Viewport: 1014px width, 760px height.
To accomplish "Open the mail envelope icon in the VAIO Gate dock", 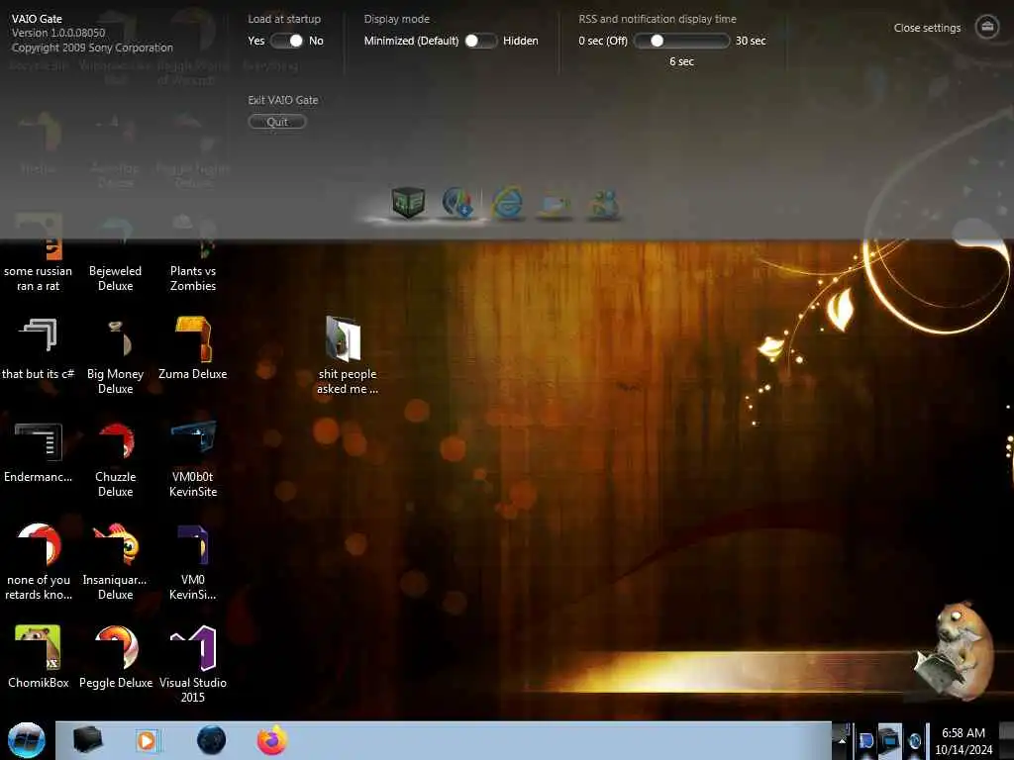I will click(x=555, y=205).
